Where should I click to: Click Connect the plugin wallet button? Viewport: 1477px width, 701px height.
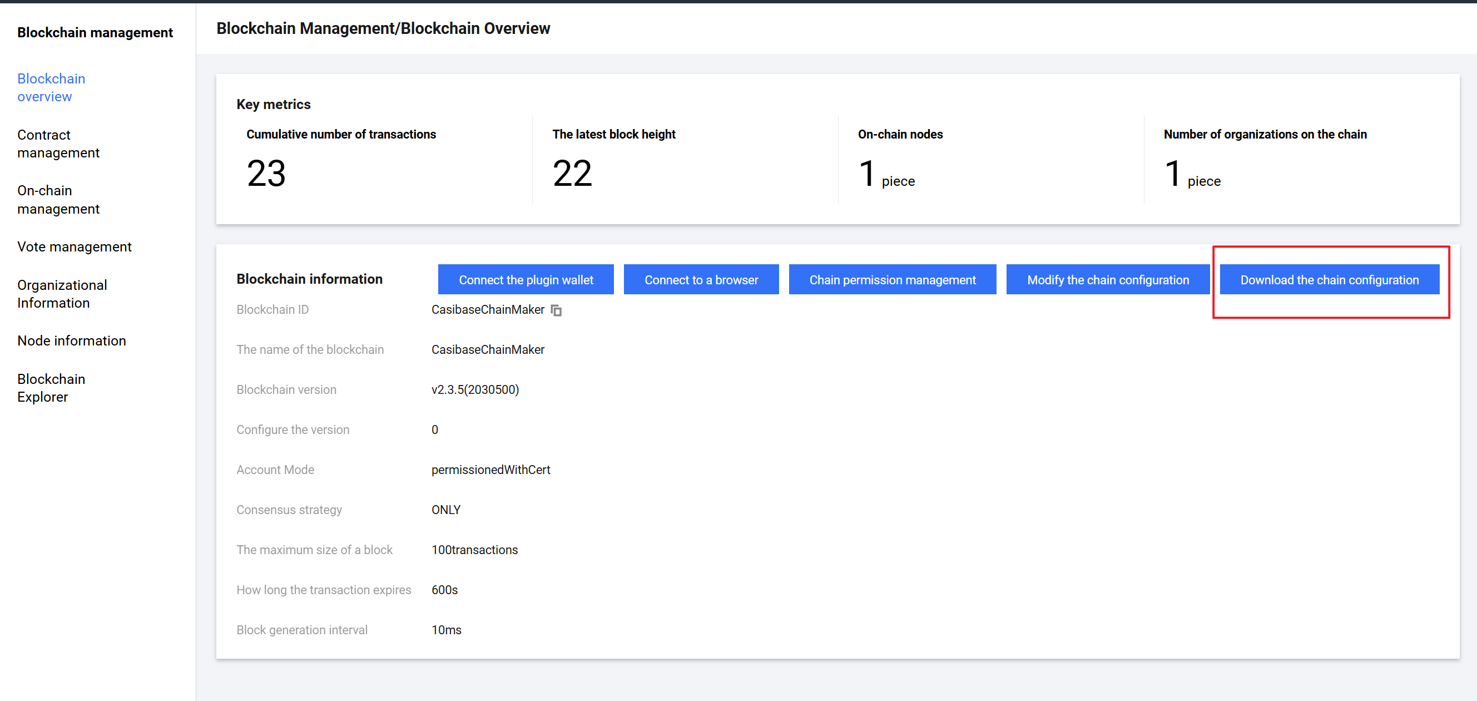pyautogui.click(x=525, y=280)
